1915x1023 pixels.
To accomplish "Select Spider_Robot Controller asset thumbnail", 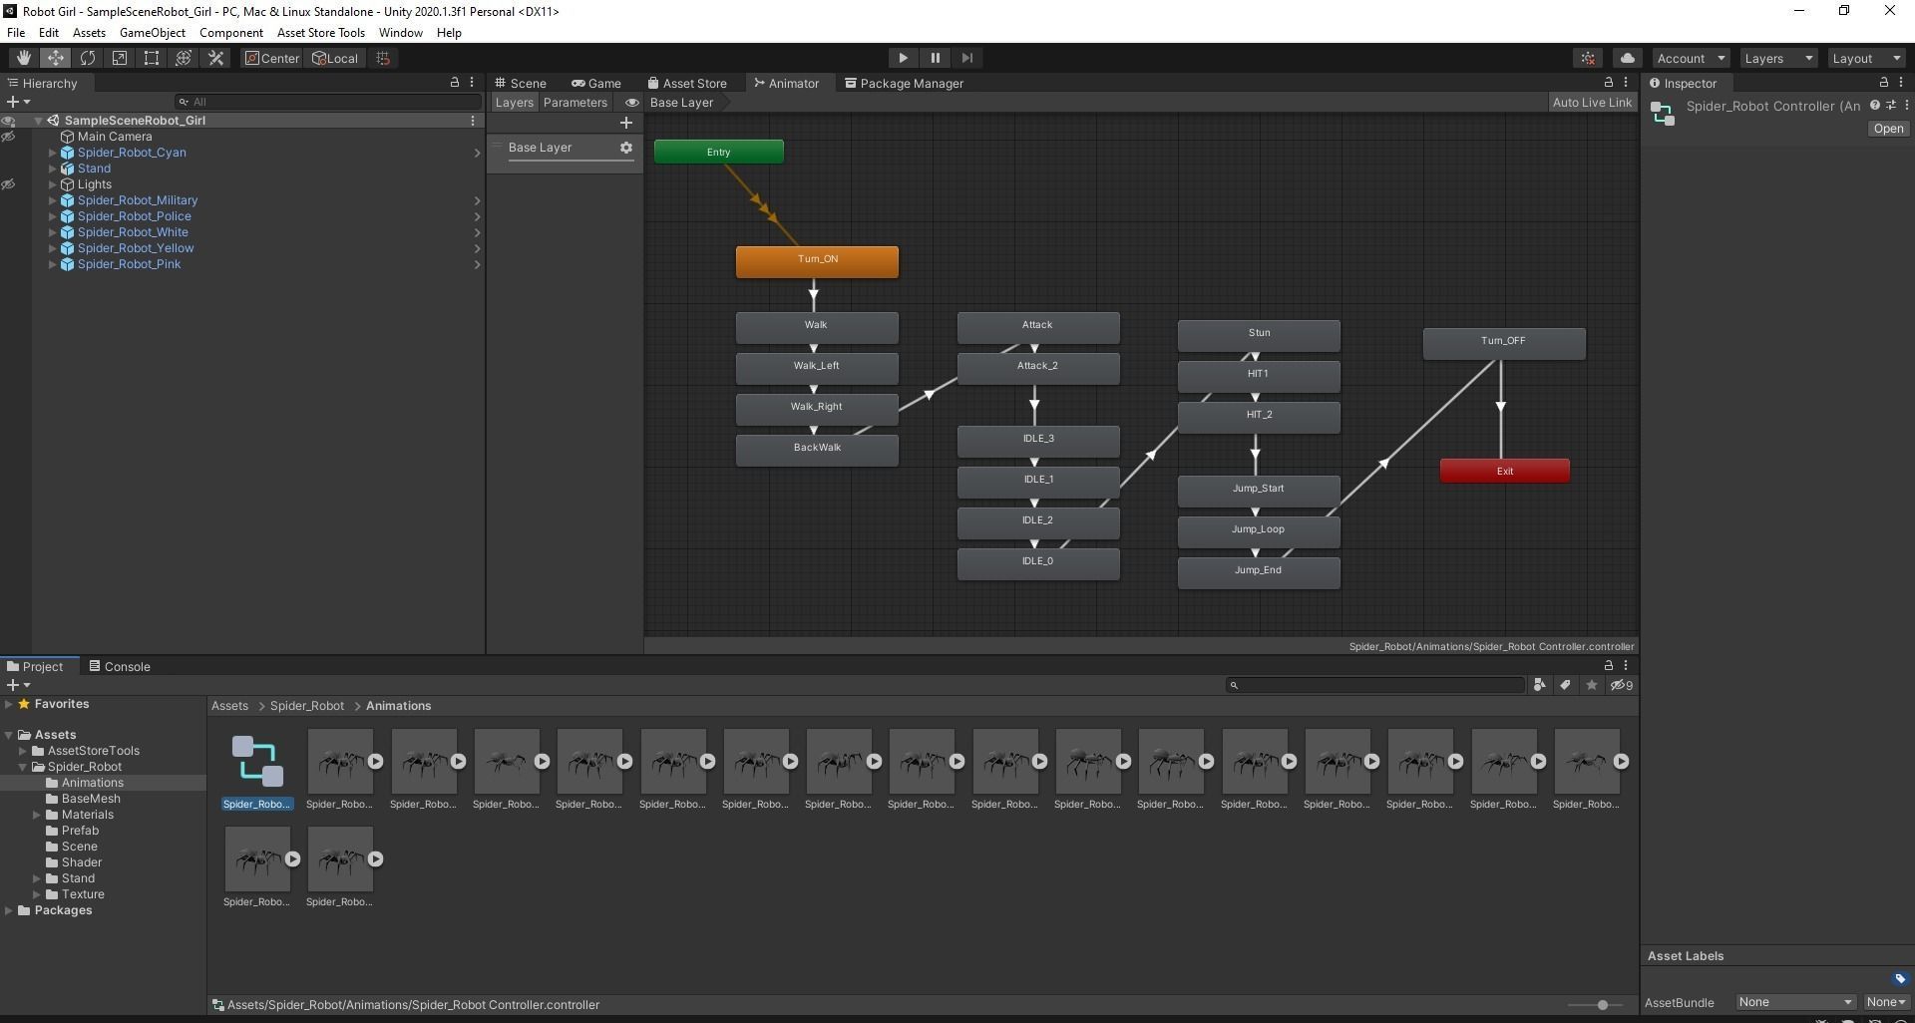I will pyautogui.click(x=257, y=761).
